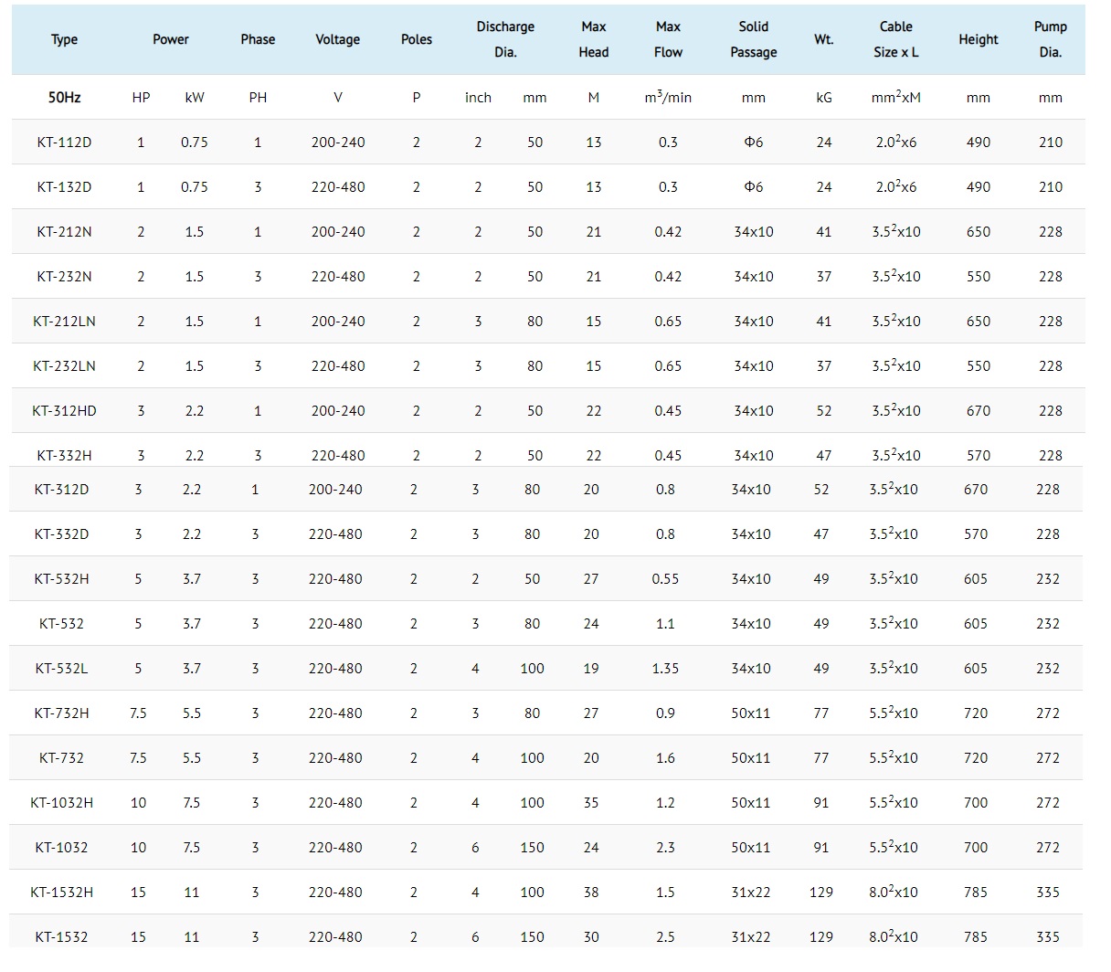Select the Pump Dia. column header
Image resolution: width=1111 pixels, height=972 pixels.
tap(1051, 39)
